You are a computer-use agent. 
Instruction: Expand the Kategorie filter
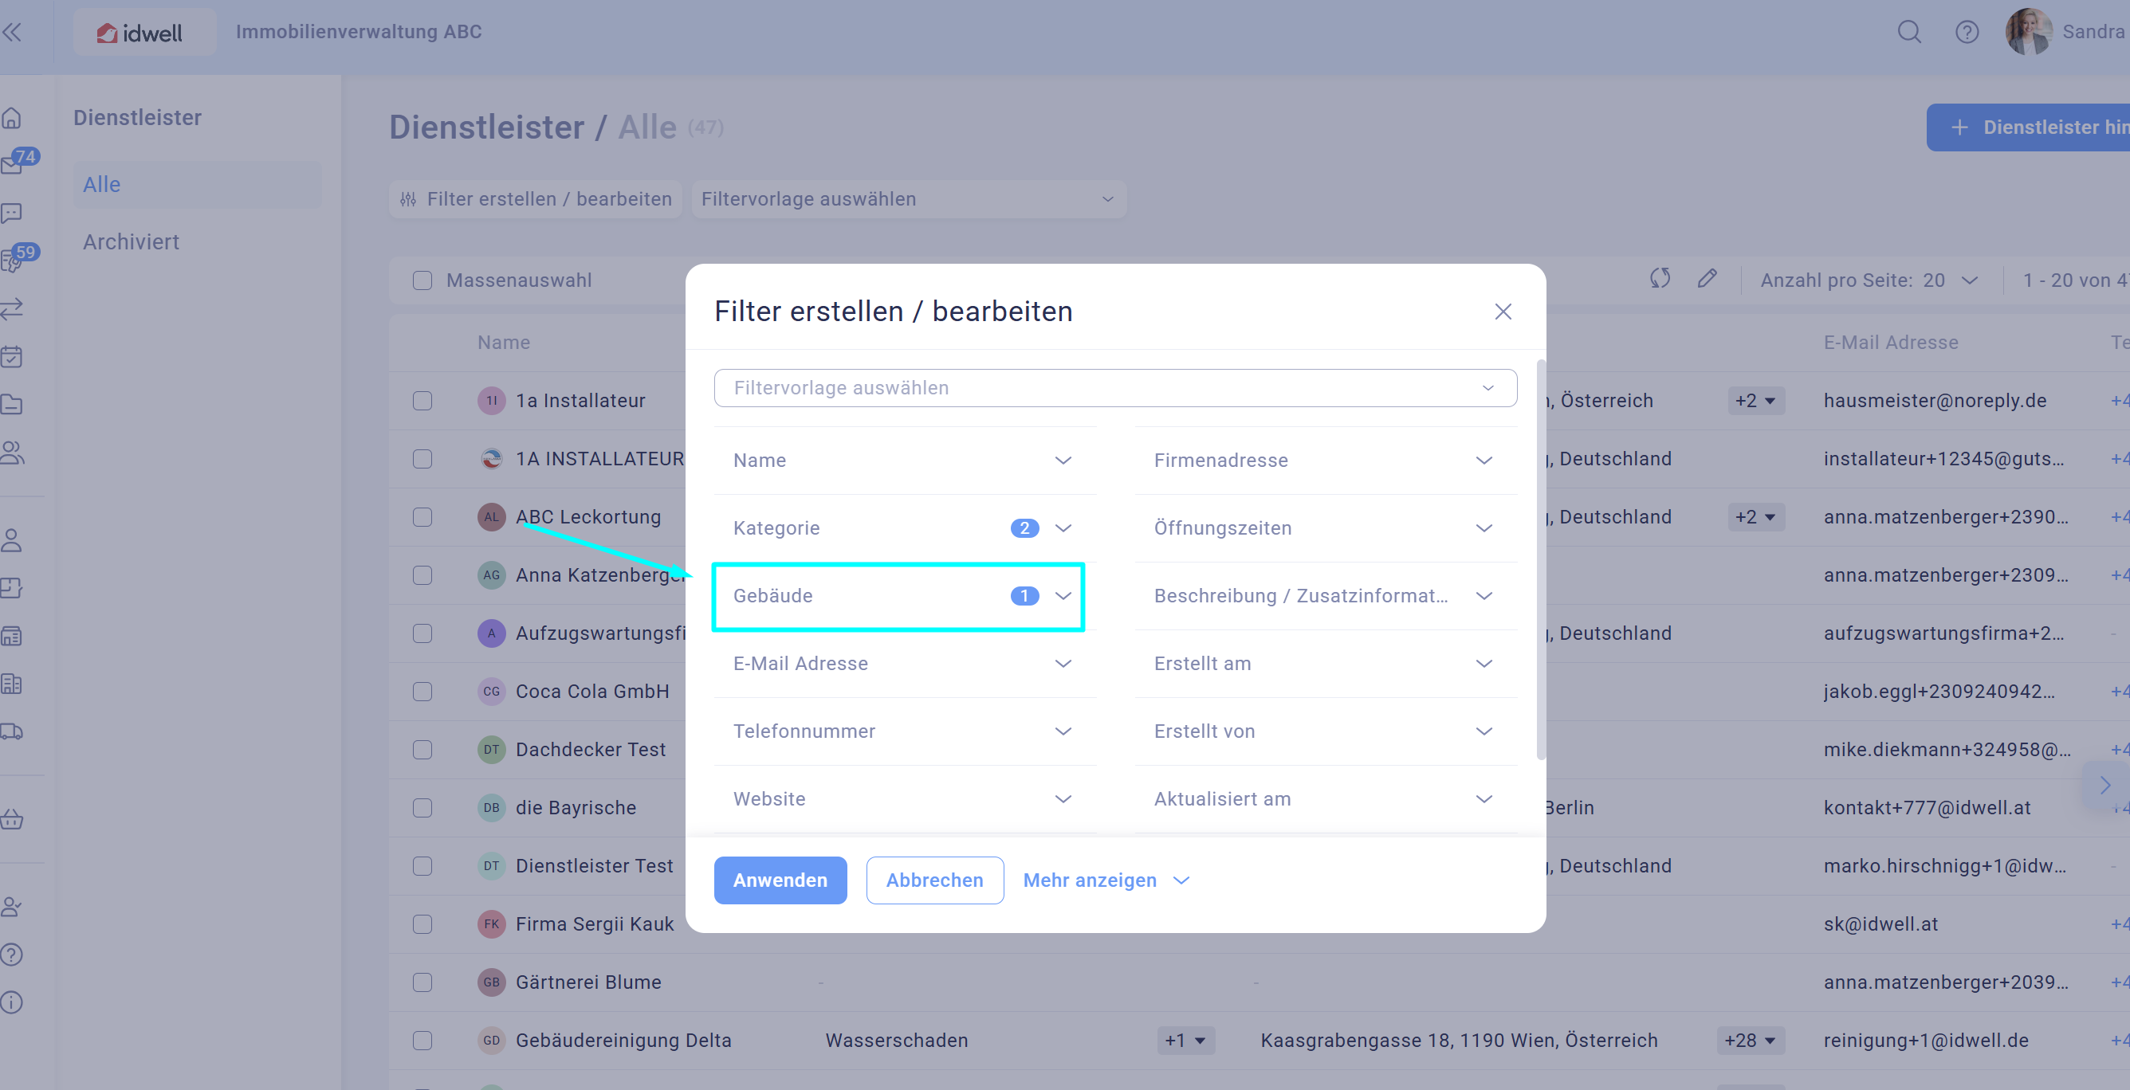[x=905, y=528]
